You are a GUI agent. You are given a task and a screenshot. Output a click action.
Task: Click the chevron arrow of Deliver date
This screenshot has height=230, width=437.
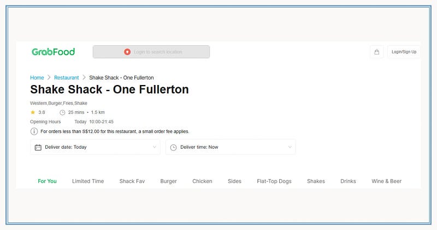(155, 147)
